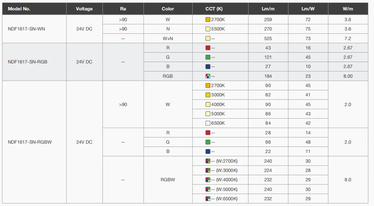Viewport: 374px width, 206px height.
Task: Select the four-color icon beside (W:5000K)
Action: [208, 189]
